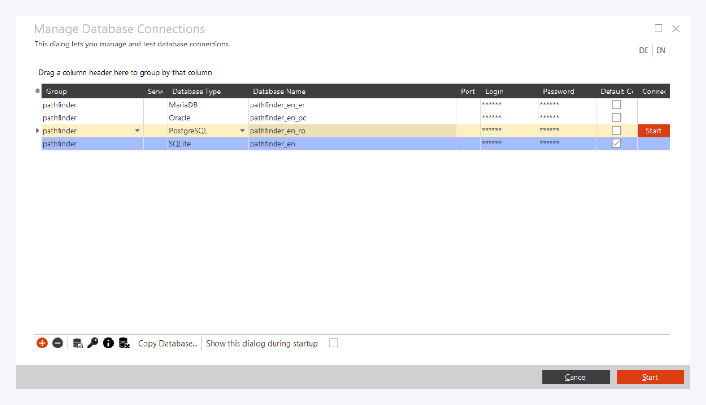
Task: Check default connection for the MariaDB row
Action: click(x=616, y=104)
